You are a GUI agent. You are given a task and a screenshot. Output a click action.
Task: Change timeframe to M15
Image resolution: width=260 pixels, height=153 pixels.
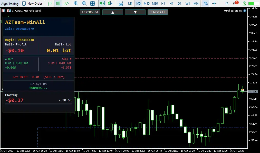point(147,4)
